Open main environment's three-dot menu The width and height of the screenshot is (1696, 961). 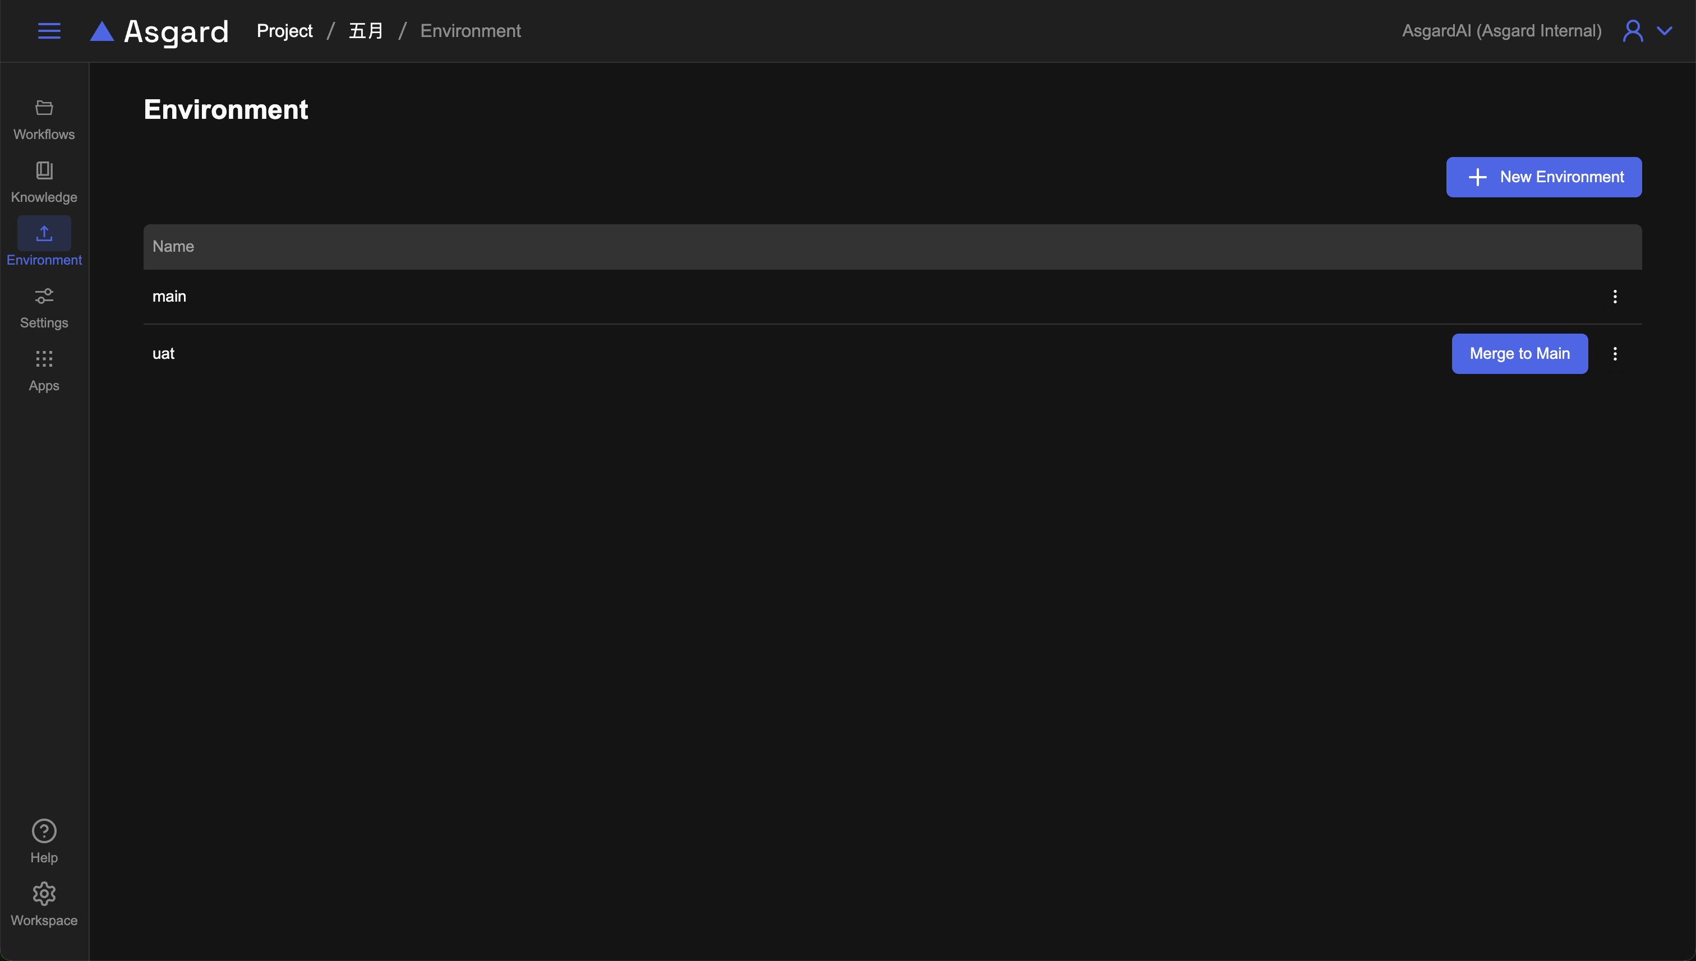pos(1615,297)
